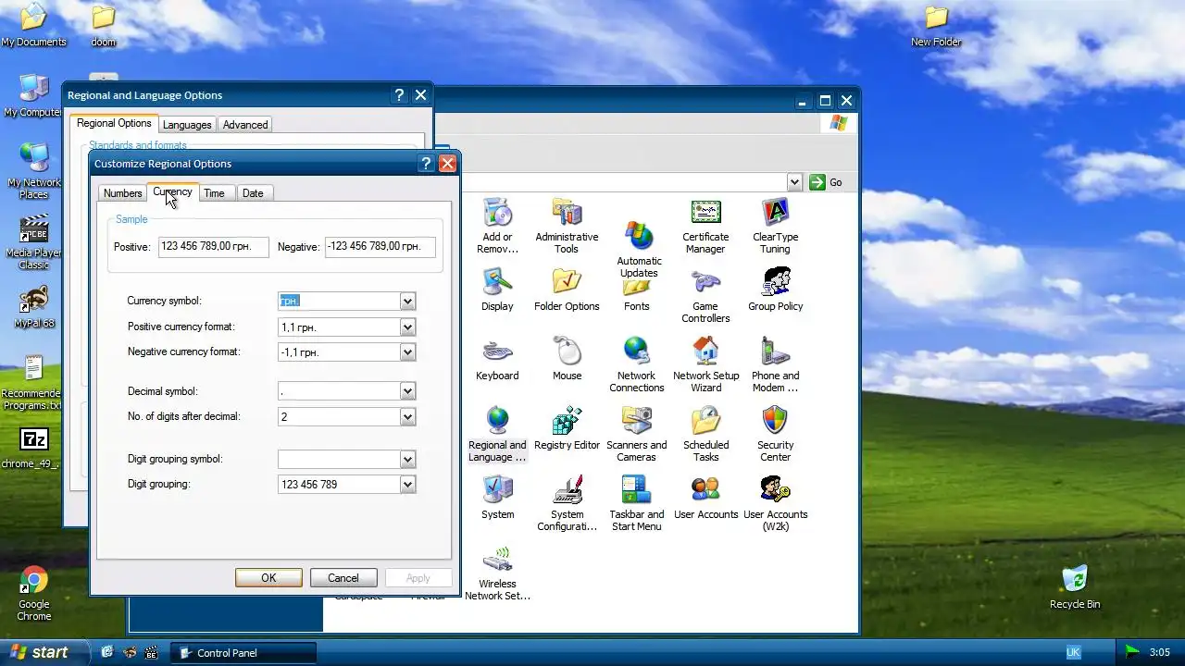The image size is (1185, 666).
Task: Open Phone and Modem icon
Action: 776,364
